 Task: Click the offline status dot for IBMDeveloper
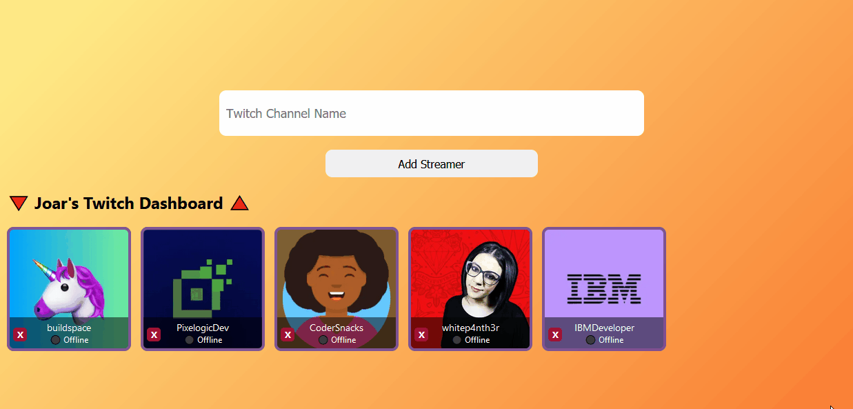[591, 340]
